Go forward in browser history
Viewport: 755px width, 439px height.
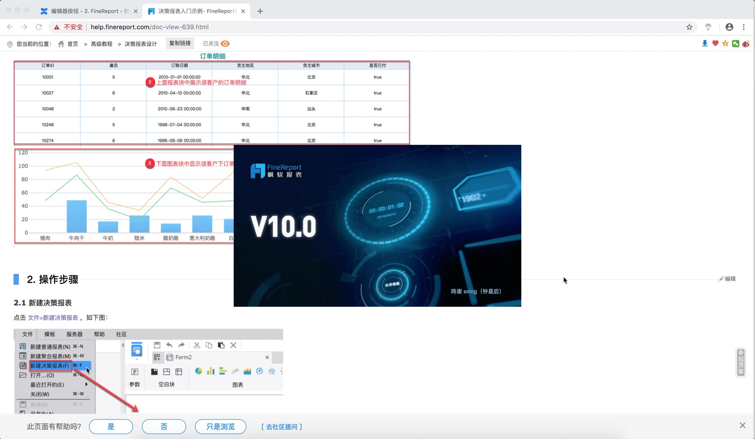tap(24, 27)
